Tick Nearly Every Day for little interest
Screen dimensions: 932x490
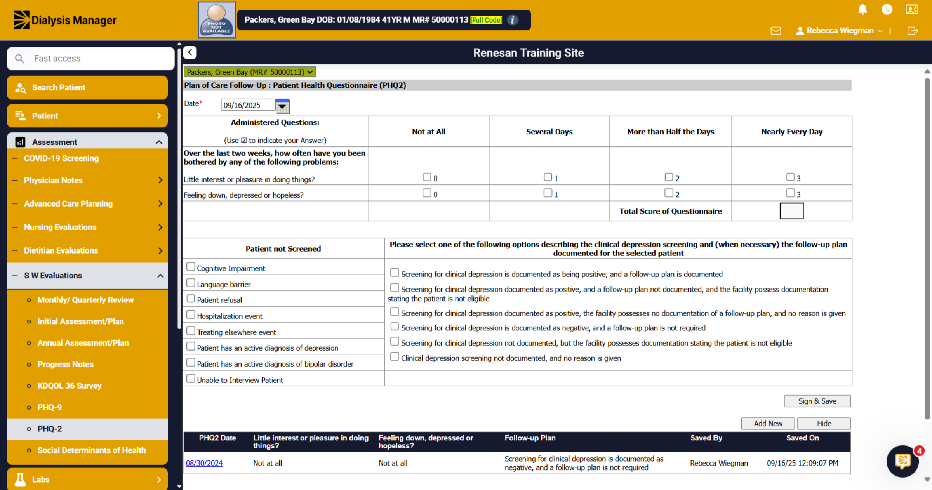tap(790, 177)
